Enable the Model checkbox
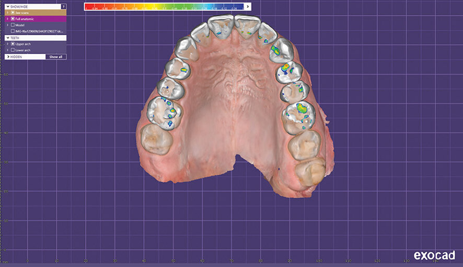Screen dimensions: 463x267 (13, 25)
